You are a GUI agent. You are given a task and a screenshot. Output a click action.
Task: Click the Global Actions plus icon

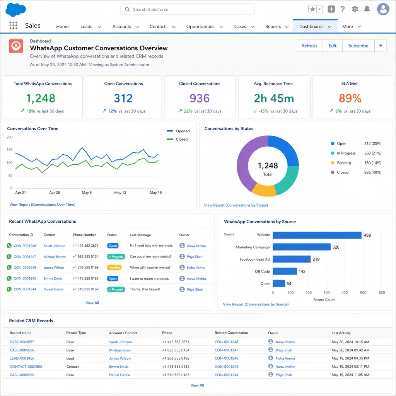pos(331,9)
